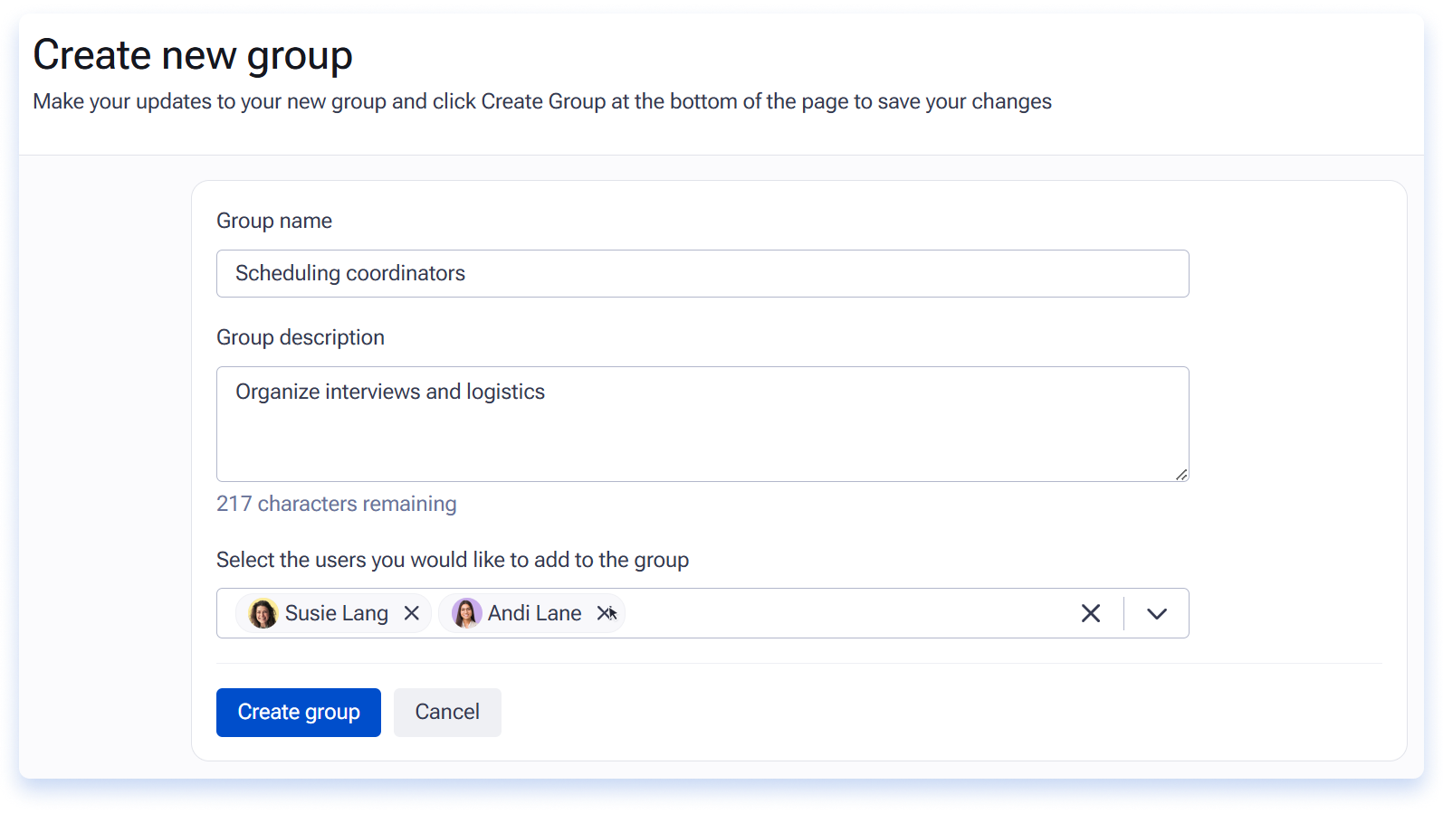The image size is (1443, 813).
Task: Click the Create new group heading
Action: (193, 55)
